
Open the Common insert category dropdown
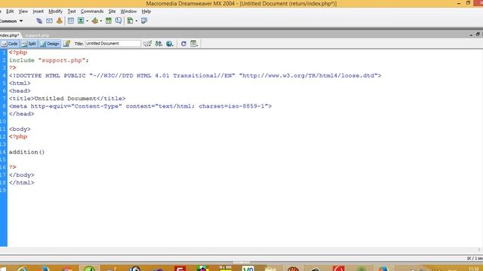[x=12, y=21]
